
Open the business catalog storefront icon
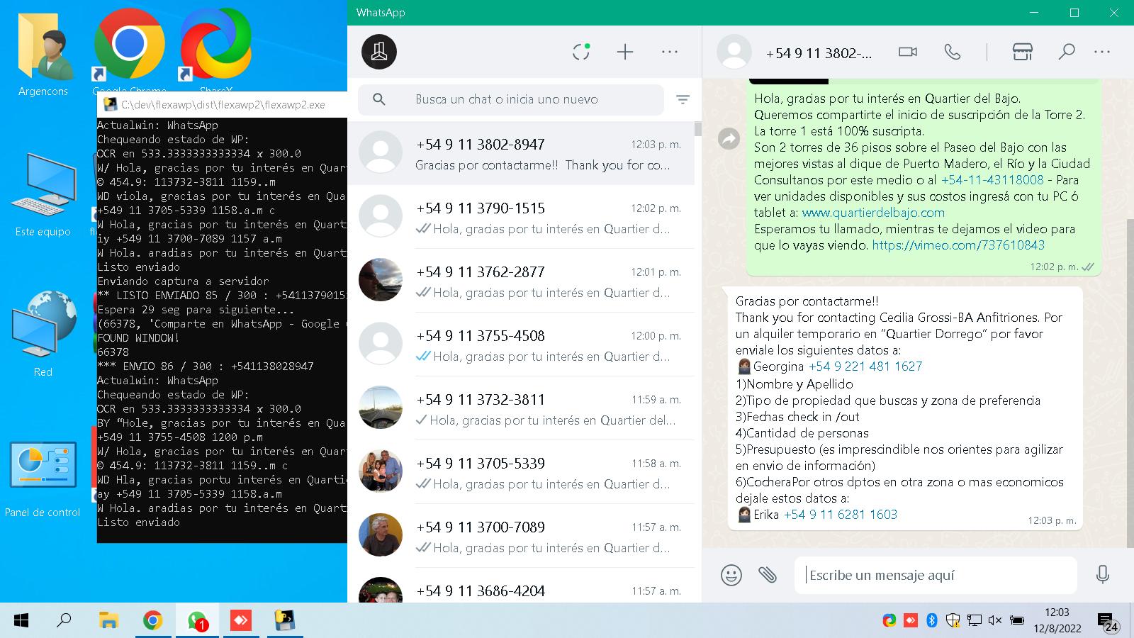[x=1022, y=52]
